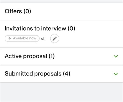Open the Active proposal (1) section

click(x=30, y=56)
